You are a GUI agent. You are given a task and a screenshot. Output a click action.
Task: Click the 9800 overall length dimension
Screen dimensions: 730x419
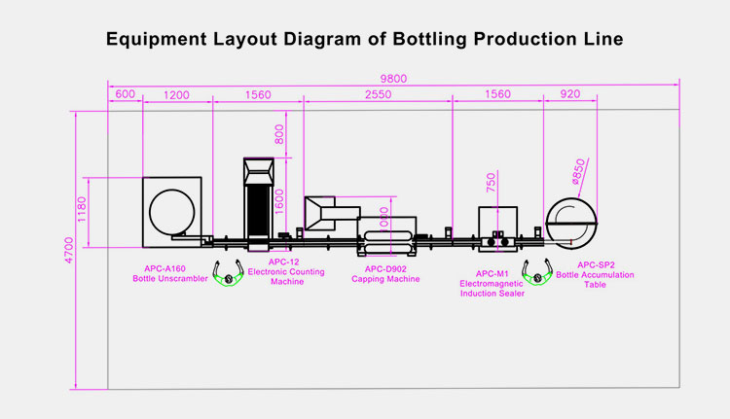[391, 80]
